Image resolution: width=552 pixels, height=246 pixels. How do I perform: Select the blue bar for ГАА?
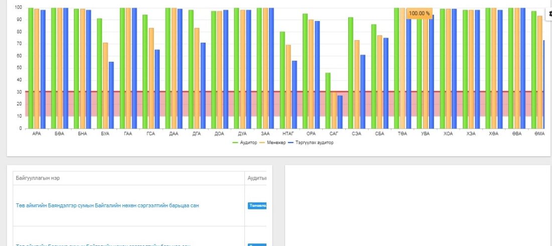[134, 68]
